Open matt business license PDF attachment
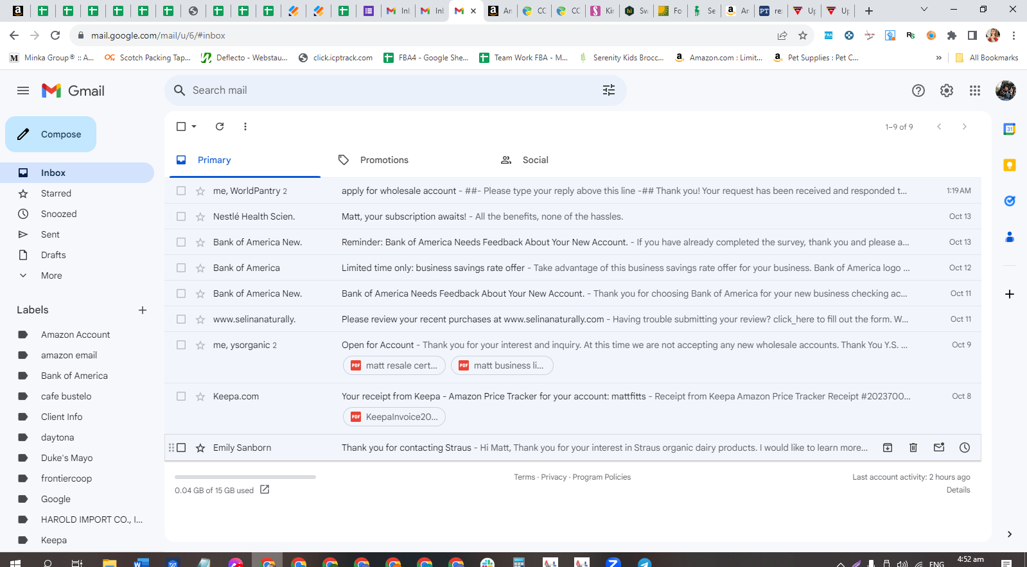 coord(502,365)
